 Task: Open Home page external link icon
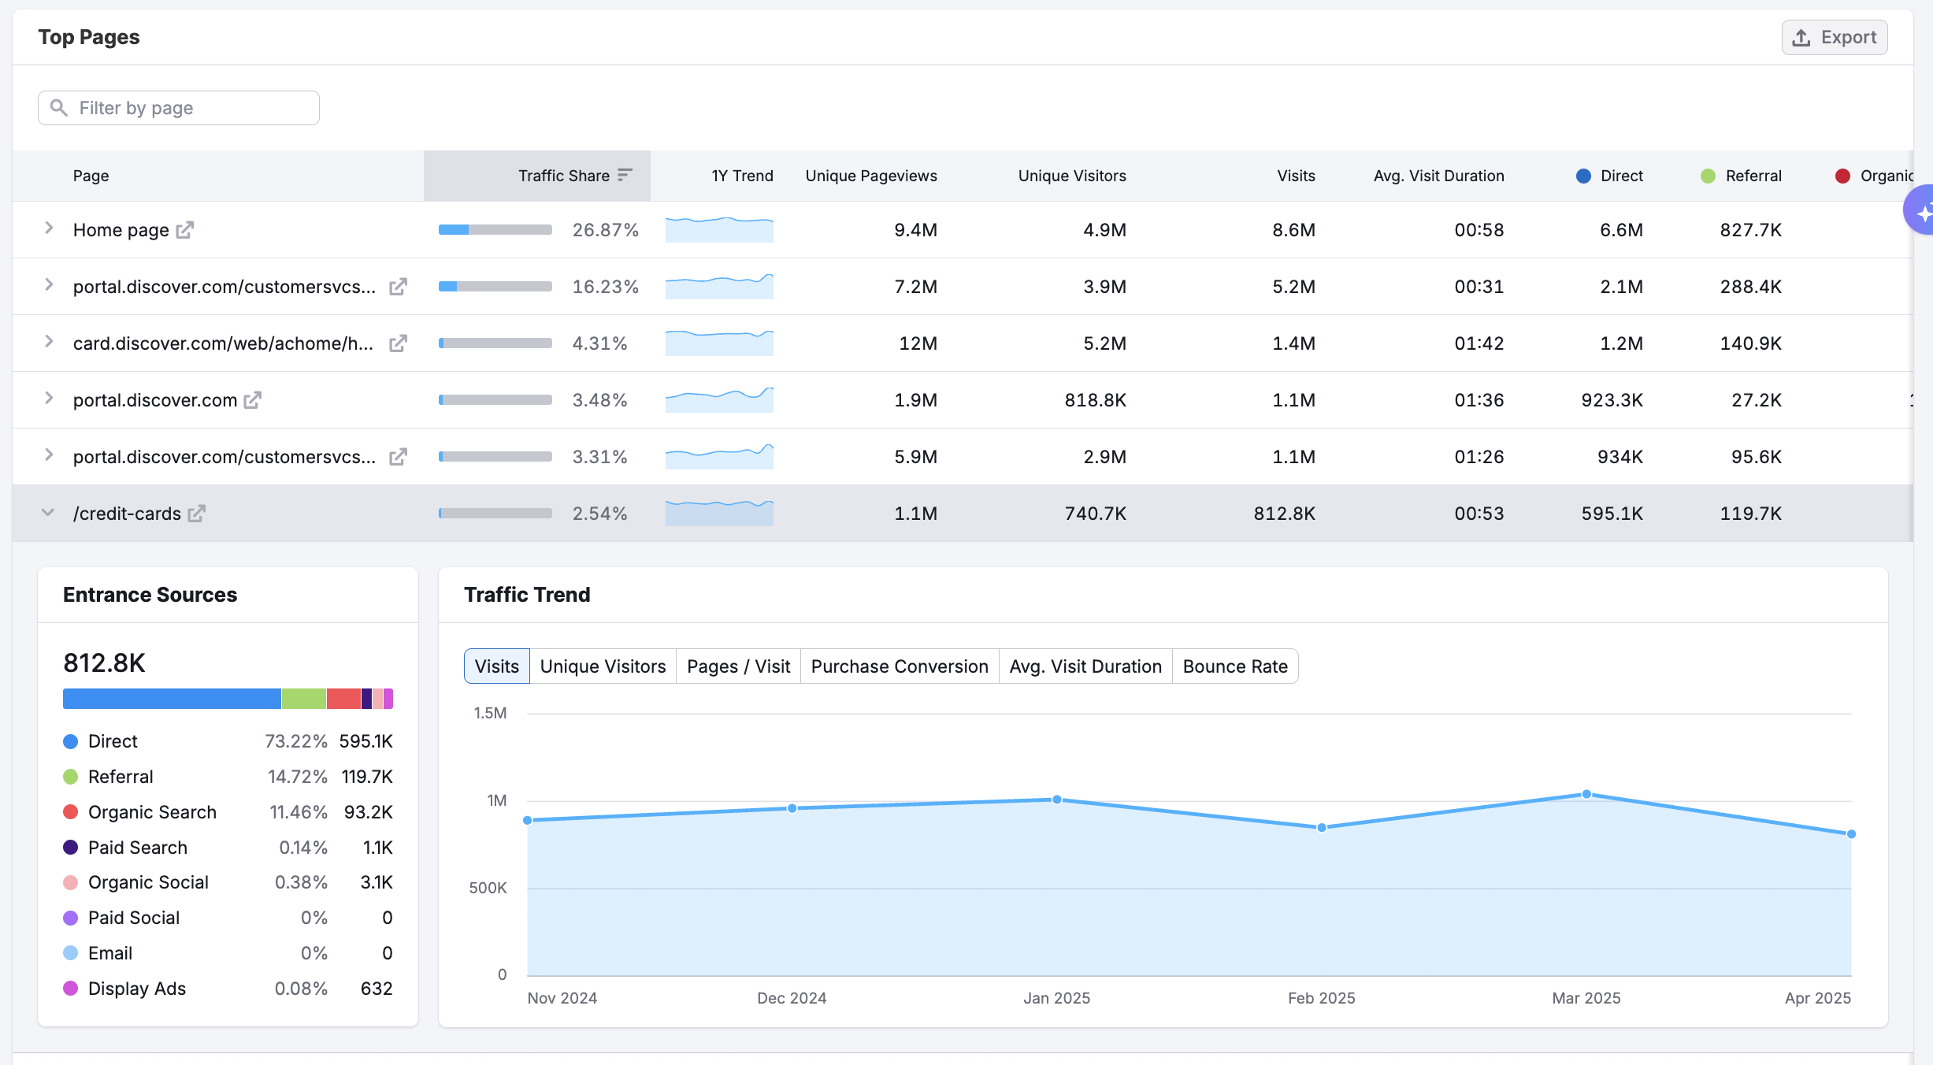[184, 230]
